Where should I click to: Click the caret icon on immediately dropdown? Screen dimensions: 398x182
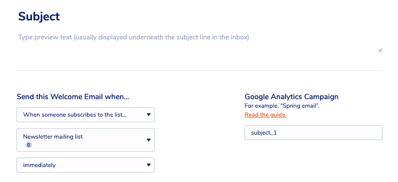tap(148, 165)
